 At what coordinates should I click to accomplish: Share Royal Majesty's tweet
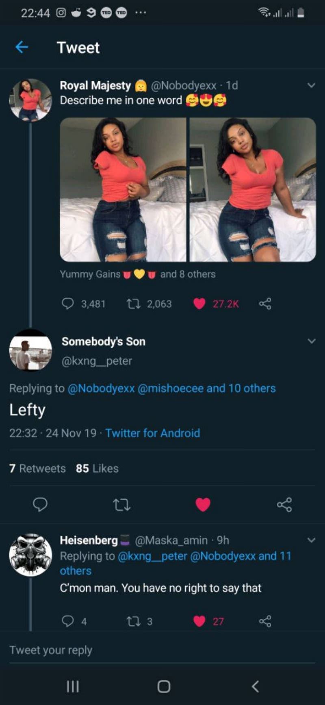(265, 304)
